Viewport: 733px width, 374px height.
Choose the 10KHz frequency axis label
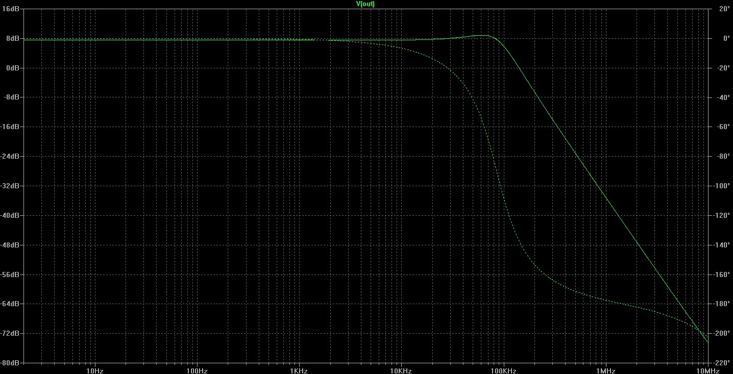coord(401,370)
